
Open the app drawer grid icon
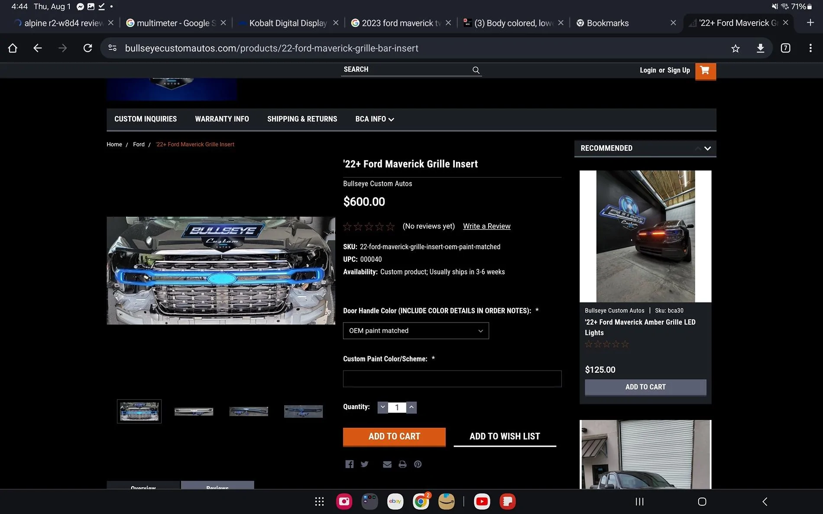point(320,501)
